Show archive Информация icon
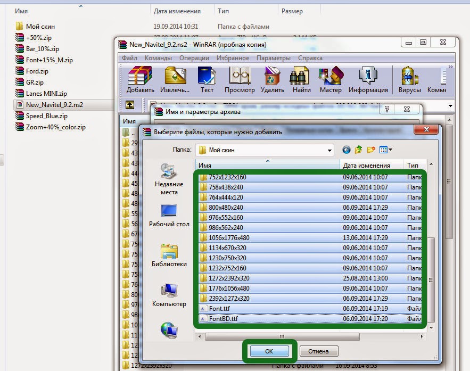 368,79
